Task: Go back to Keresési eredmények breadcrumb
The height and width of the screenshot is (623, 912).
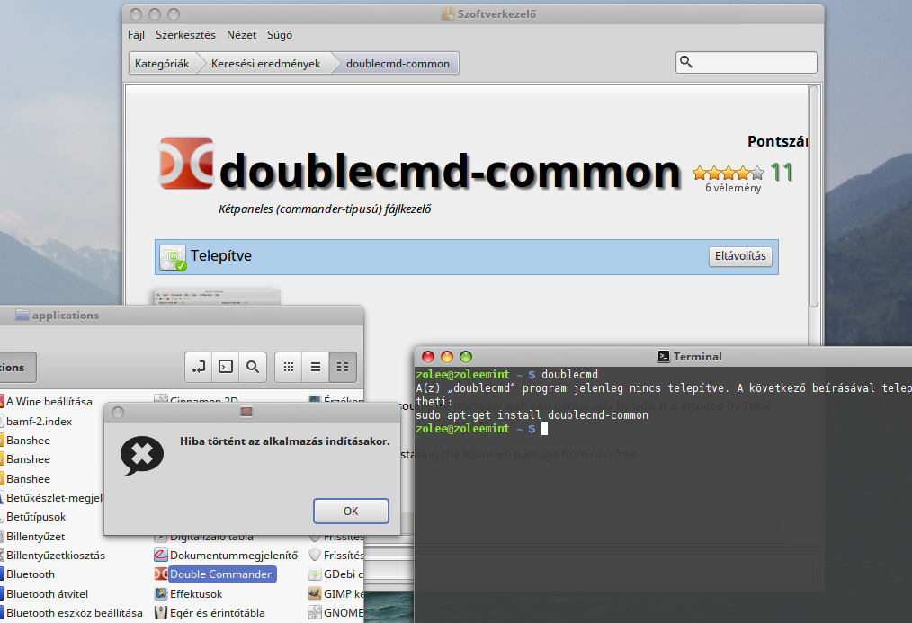Action: tap(265, 63)
